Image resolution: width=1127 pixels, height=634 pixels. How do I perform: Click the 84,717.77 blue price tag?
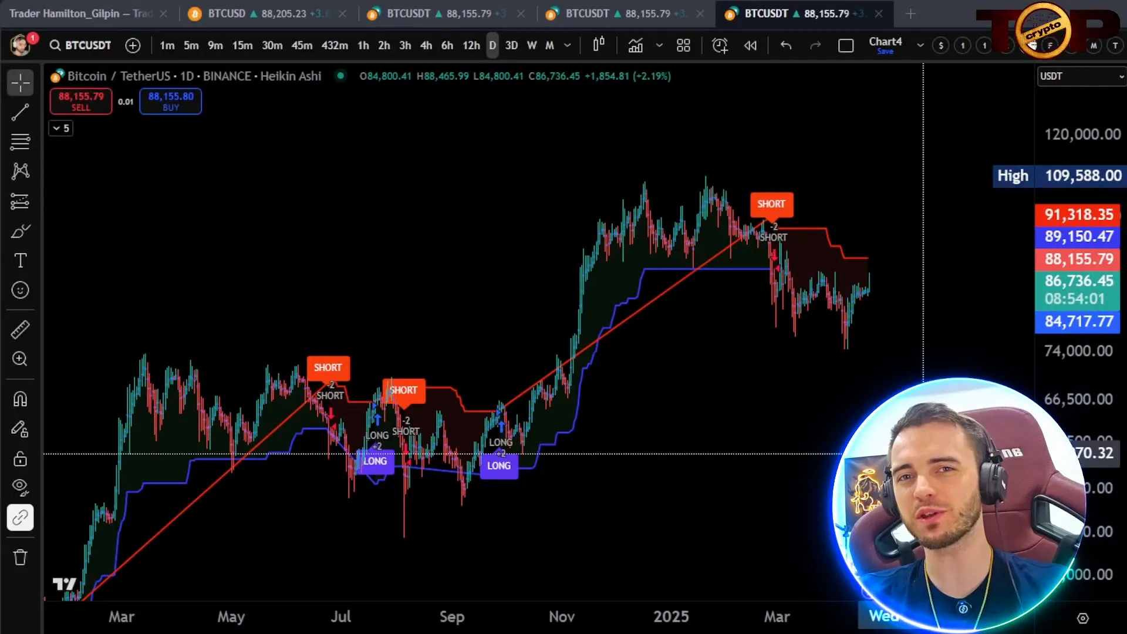tap(1078, 322)
